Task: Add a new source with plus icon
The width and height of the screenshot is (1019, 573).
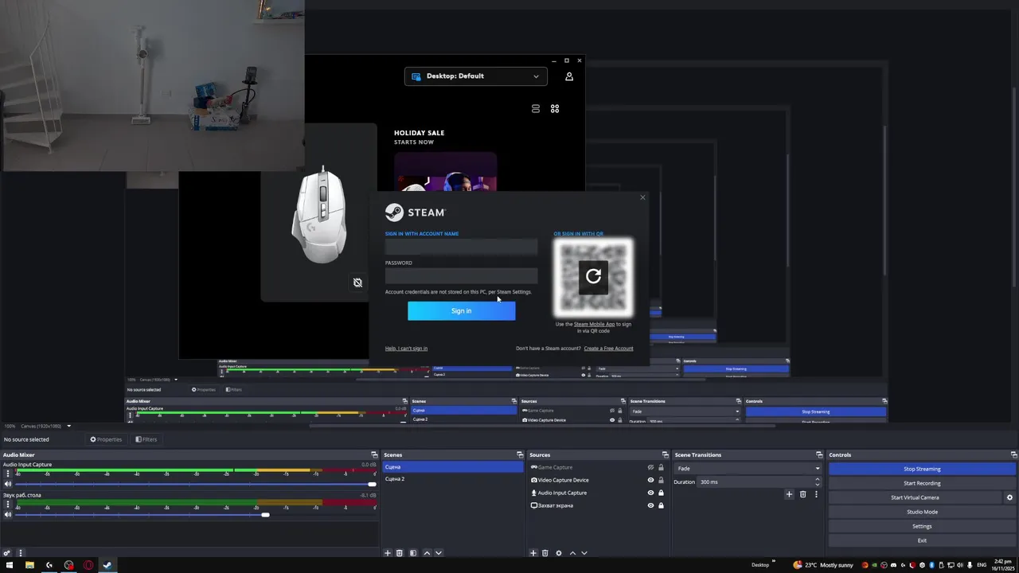Action: 533,553
